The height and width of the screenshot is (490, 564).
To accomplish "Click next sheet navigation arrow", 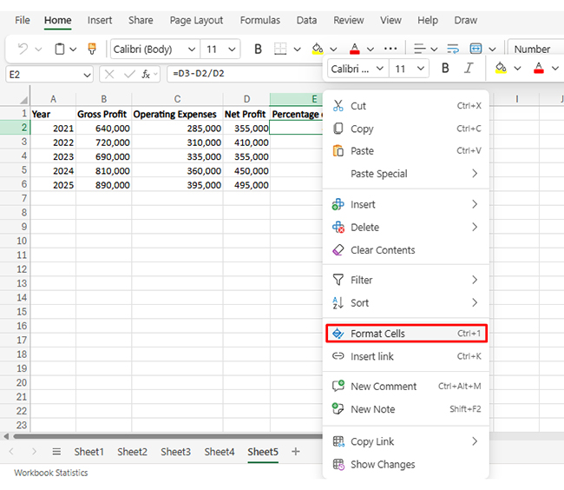I will (34, 452).
